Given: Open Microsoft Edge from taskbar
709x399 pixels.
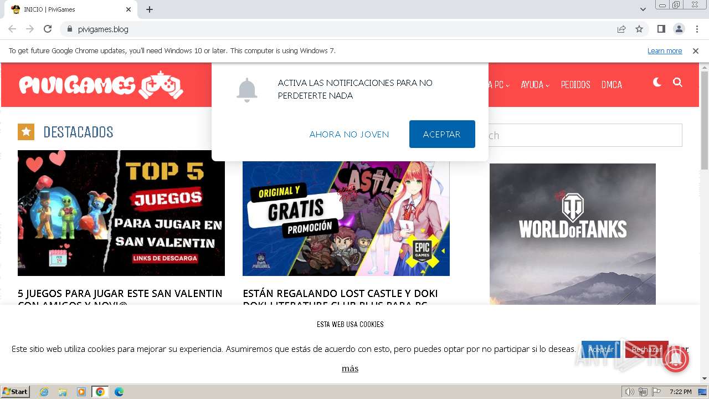Looking at the screenshot, I should (119, 392).
